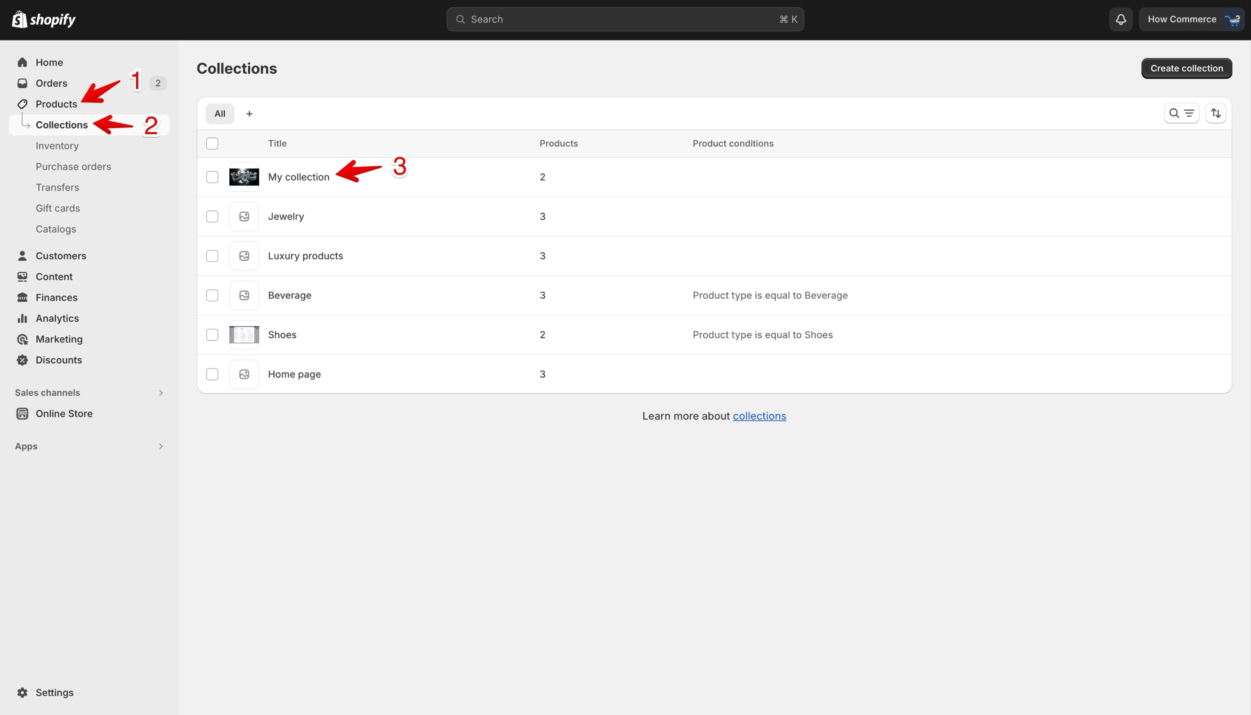Open Gift cards in the sidebar
Viewport: 1251px width, 715px height.
click(x=57, y=208)
